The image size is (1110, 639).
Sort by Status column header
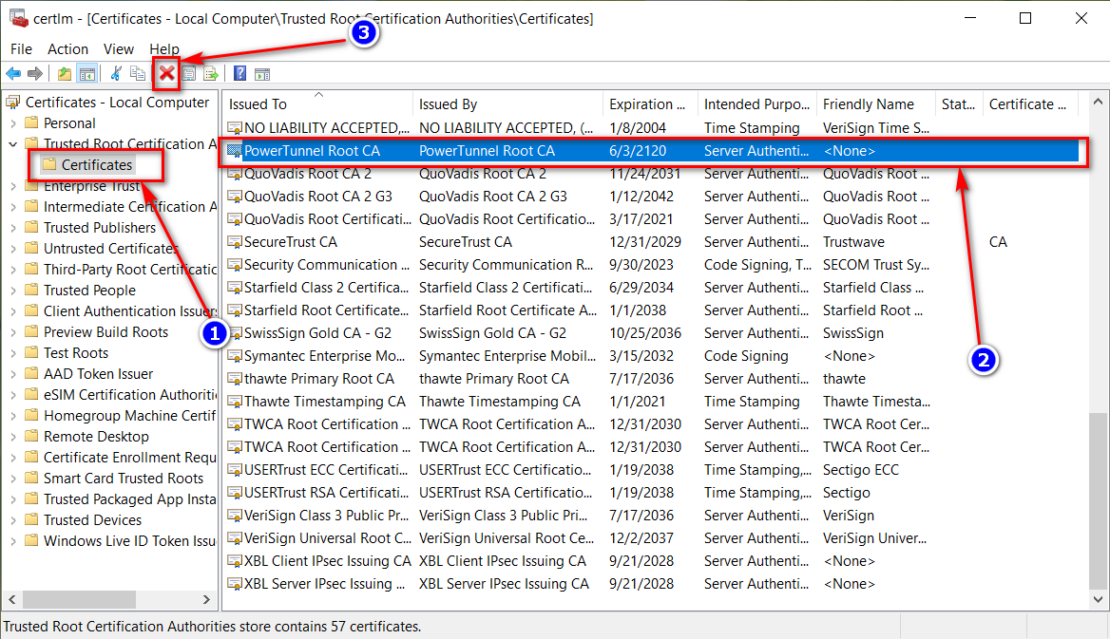click(x=959, y=104)
